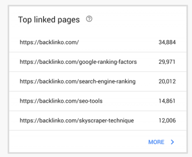Click blank header area right of help icon
Viewport: 192px width, 157px height.
[x=139, y=19]
